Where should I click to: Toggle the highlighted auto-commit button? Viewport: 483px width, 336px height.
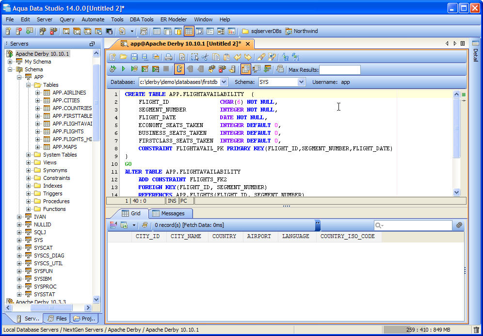pos(179,69)
